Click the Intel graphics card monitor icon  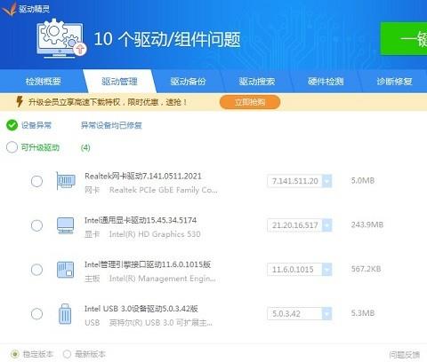click(x=65, y=225)
